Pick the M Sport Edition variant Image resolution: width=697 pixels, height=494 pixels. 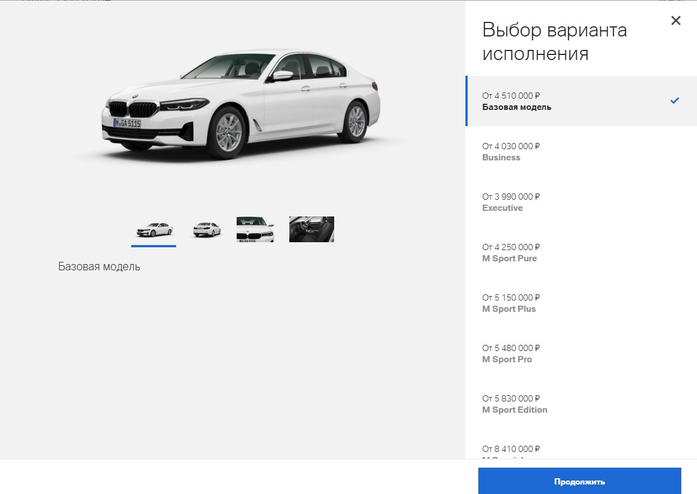pyautogui.click(x=581, y=404)
